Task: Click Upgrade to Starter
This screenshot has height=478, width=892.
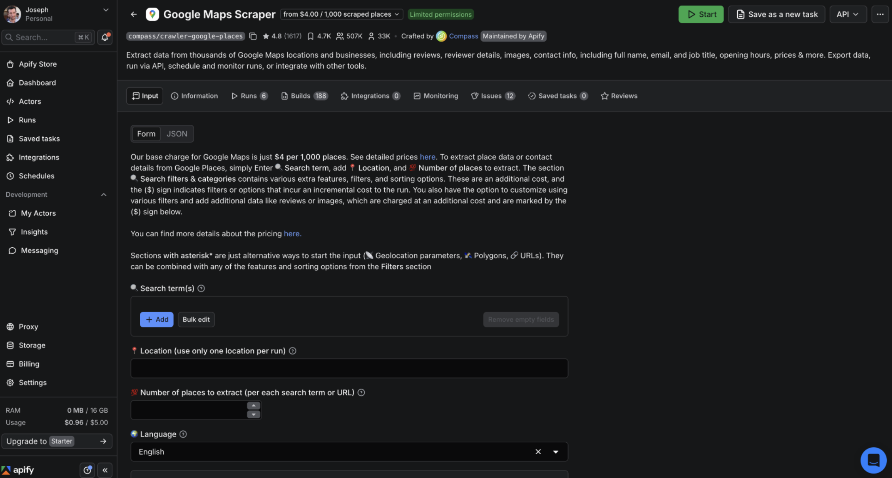Action: click(57, 441)
